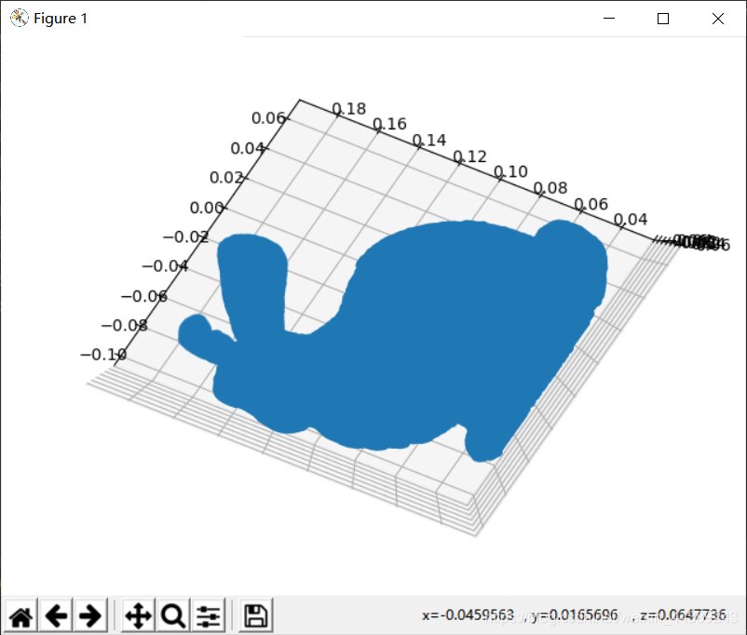This screenshot has height=635, width=747.
Task: Minimize the Figure 1 window
Action: click(x=609, y=18)
